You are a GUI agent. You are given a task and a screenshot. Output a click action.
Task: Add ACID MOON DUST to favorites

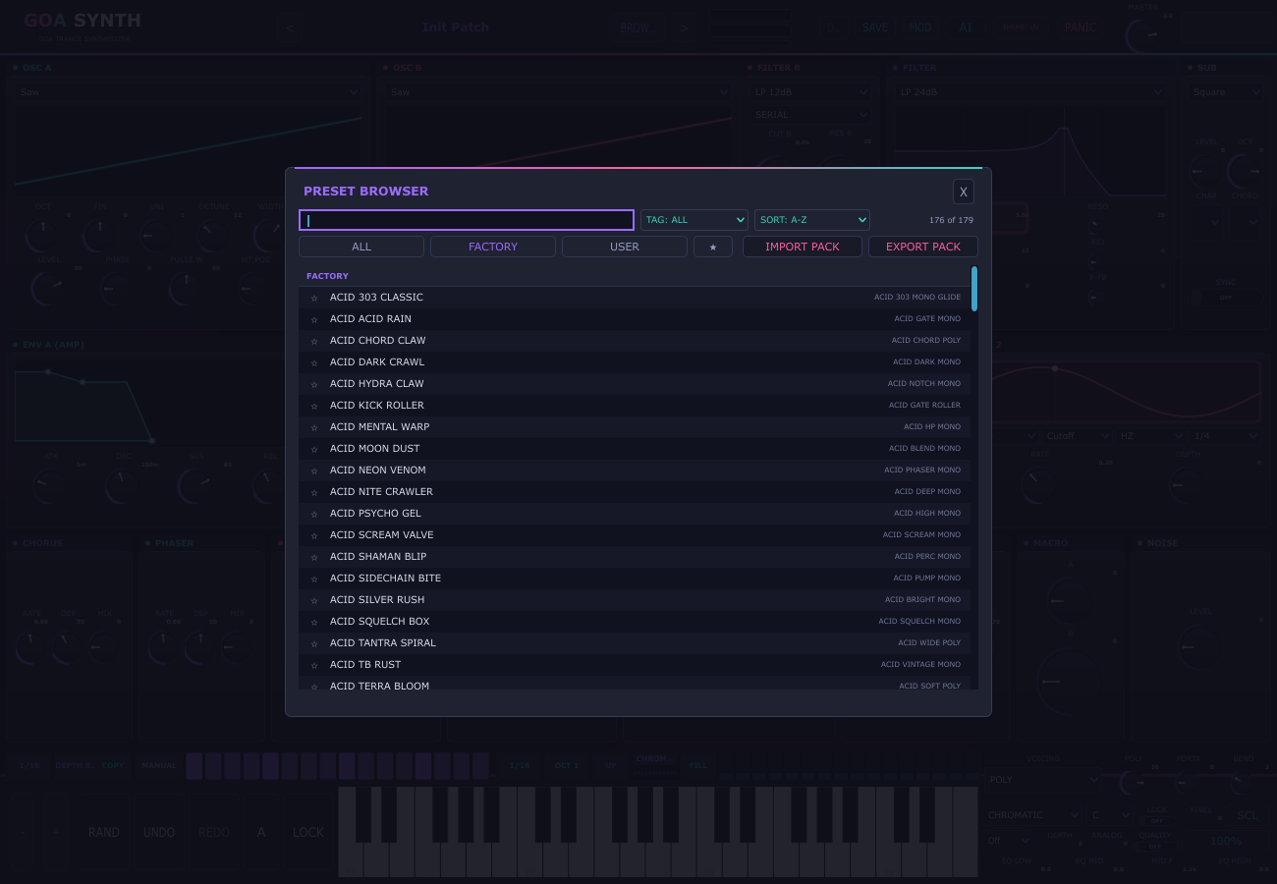click(314, 449)
